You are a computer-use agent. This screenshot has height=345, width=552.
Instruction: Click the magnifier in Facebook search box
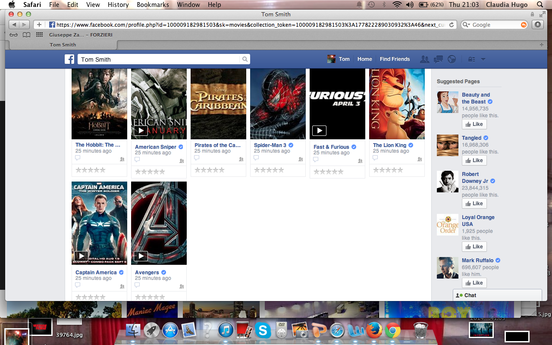[x=245, y=60]
